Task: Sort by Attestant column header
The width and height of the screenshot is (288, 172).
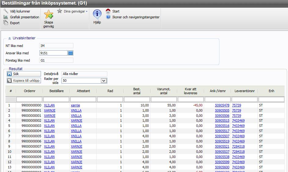Action: [83, 91]
